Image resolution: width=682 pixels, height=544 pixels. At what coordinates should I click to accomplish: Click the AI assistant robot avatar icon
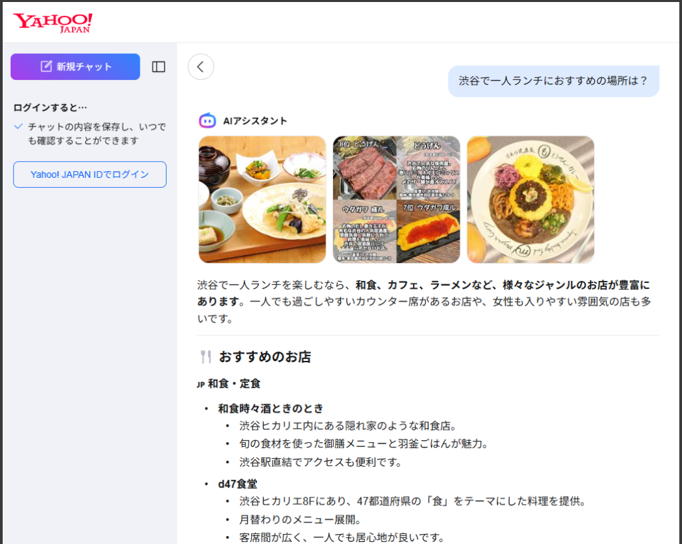tap(207, 121)
